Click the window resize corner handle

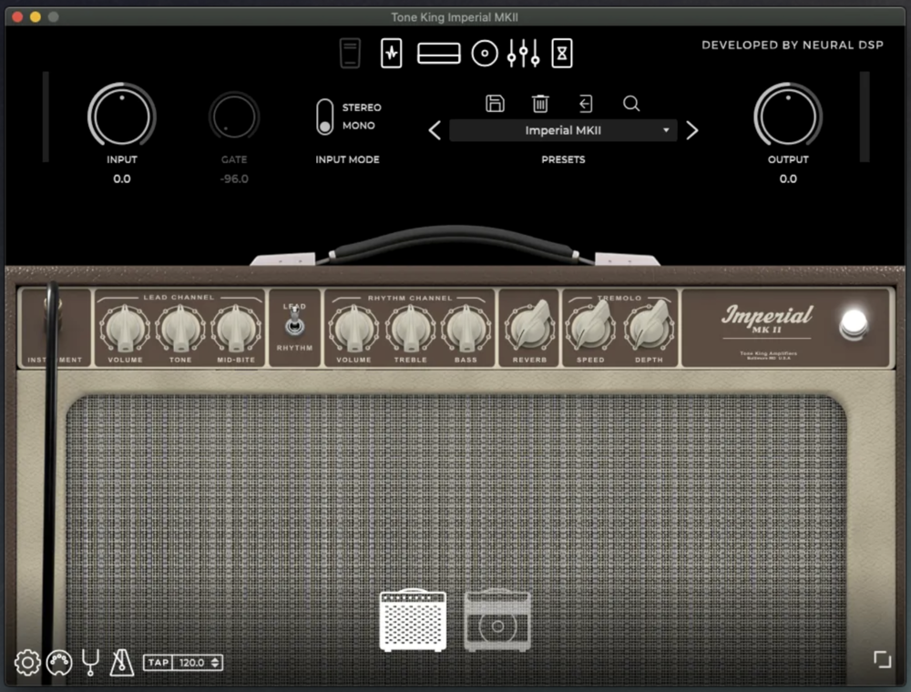point(882,659)
